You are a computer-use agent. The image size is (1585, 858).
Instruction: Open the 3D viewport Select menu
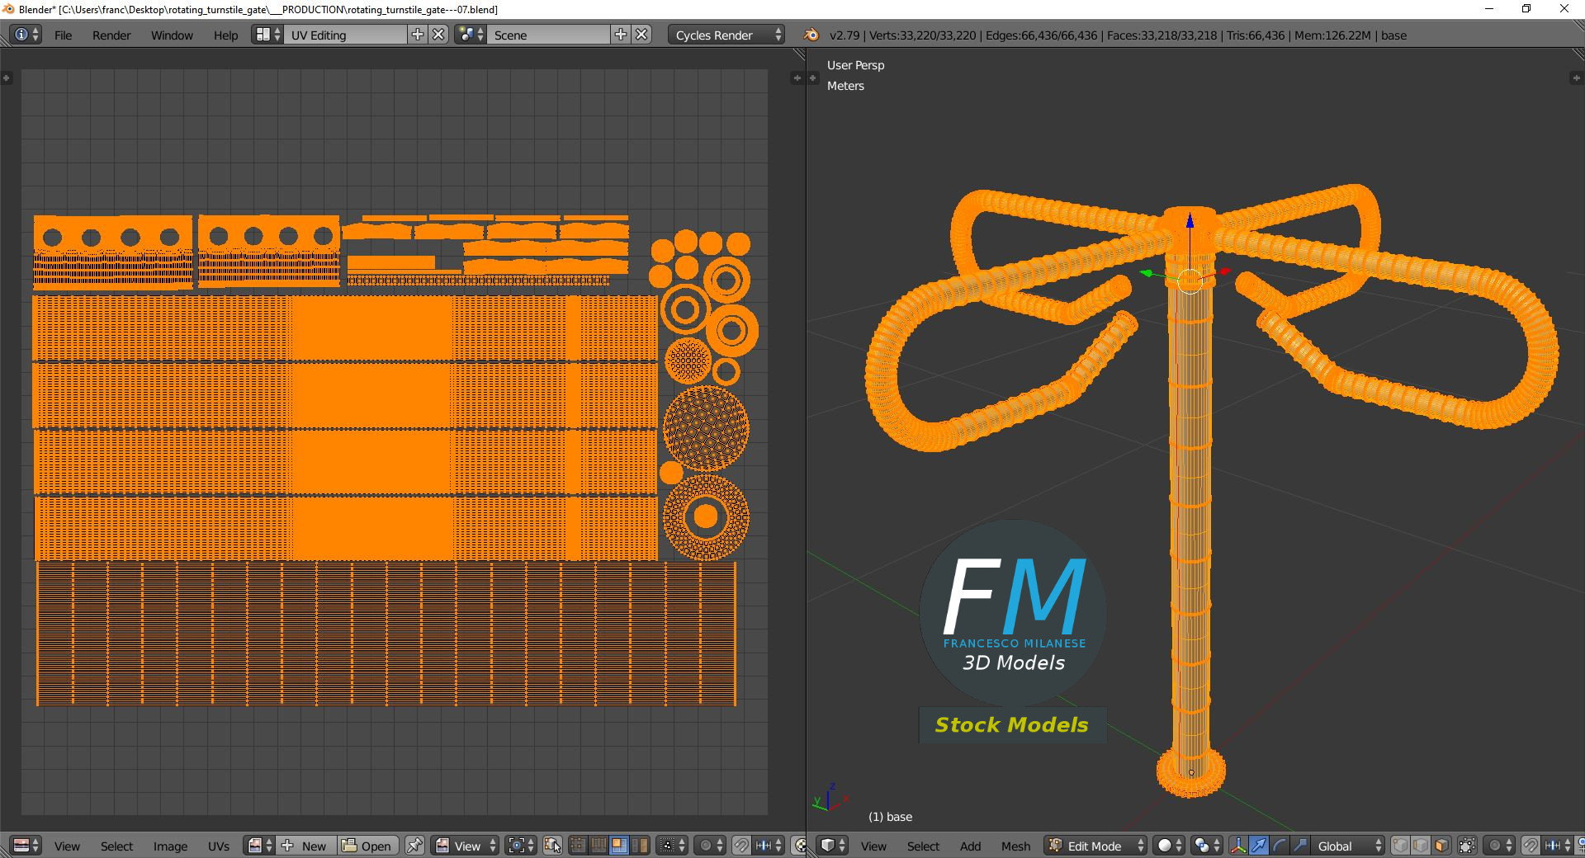pos(923,846)
